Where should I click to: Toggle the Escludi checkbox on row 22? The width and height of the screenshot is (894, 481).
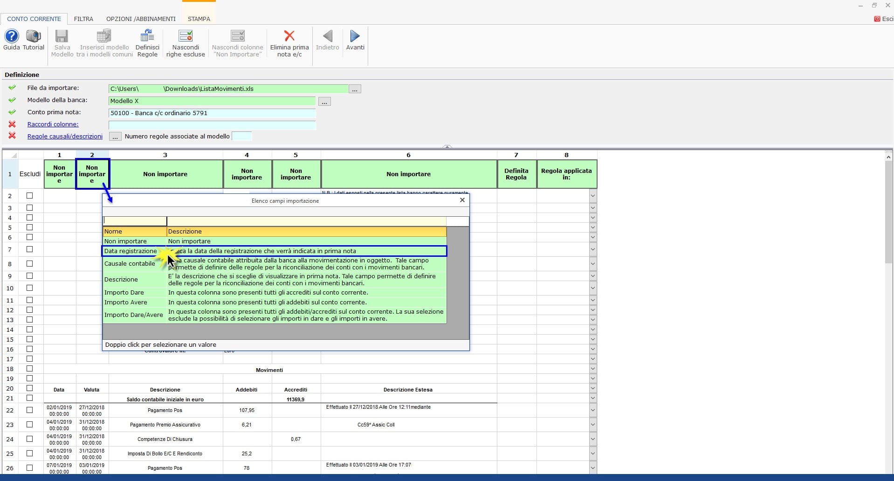click(30, 410)
